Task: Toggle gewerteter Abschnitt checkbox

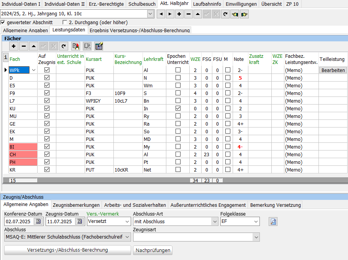Action: (3, 22)
